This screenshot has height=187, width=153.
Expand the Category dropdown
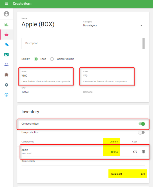point(114,25)
